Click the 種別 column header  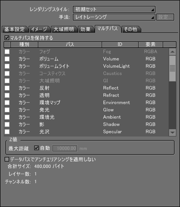click(24, 45)
